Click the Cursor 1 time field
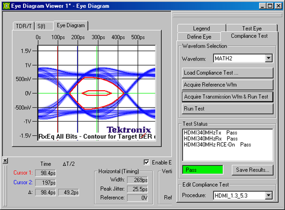 click(x=45, y=173)
